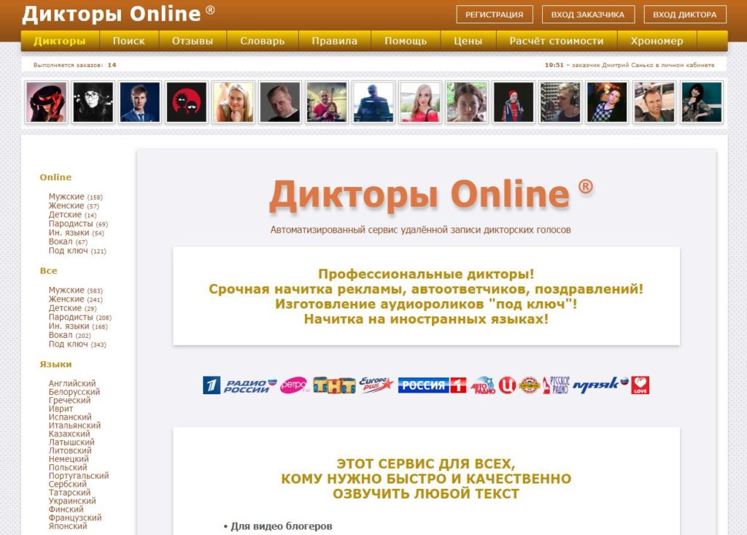Click the Channel One logo
747x535 pixels.
tap(212, 385)
